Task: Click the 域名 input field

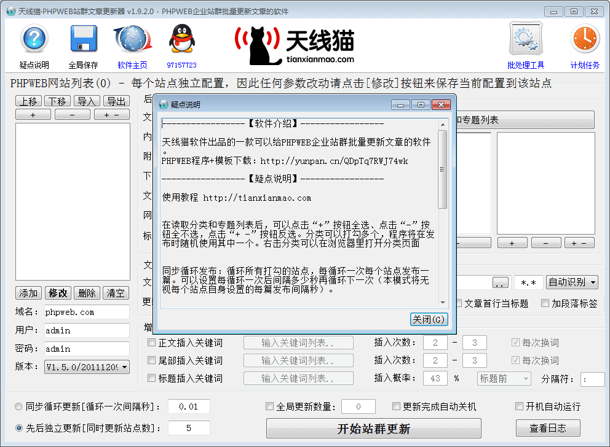Action: point(87,313)
